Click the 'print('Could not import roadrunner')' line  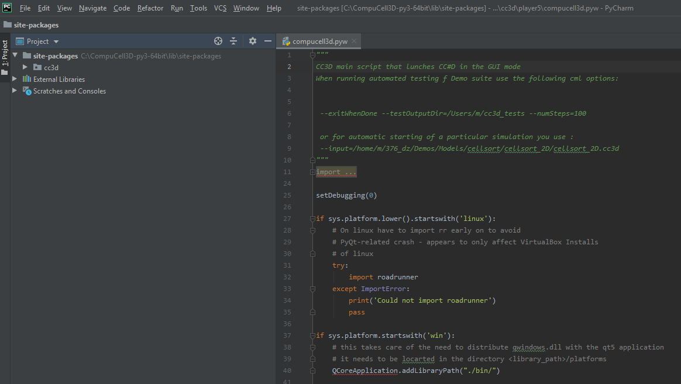tap(422, 300)
